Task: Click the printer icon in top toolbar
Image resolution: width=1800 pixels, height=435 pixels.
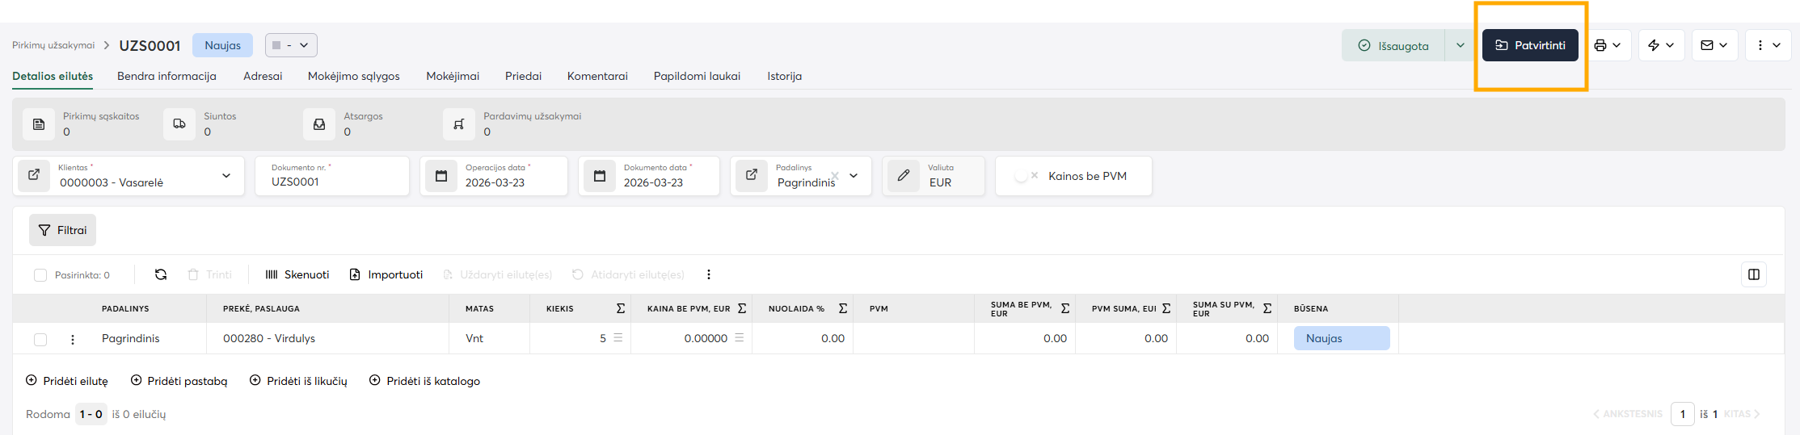Action: click(1600, 46)
